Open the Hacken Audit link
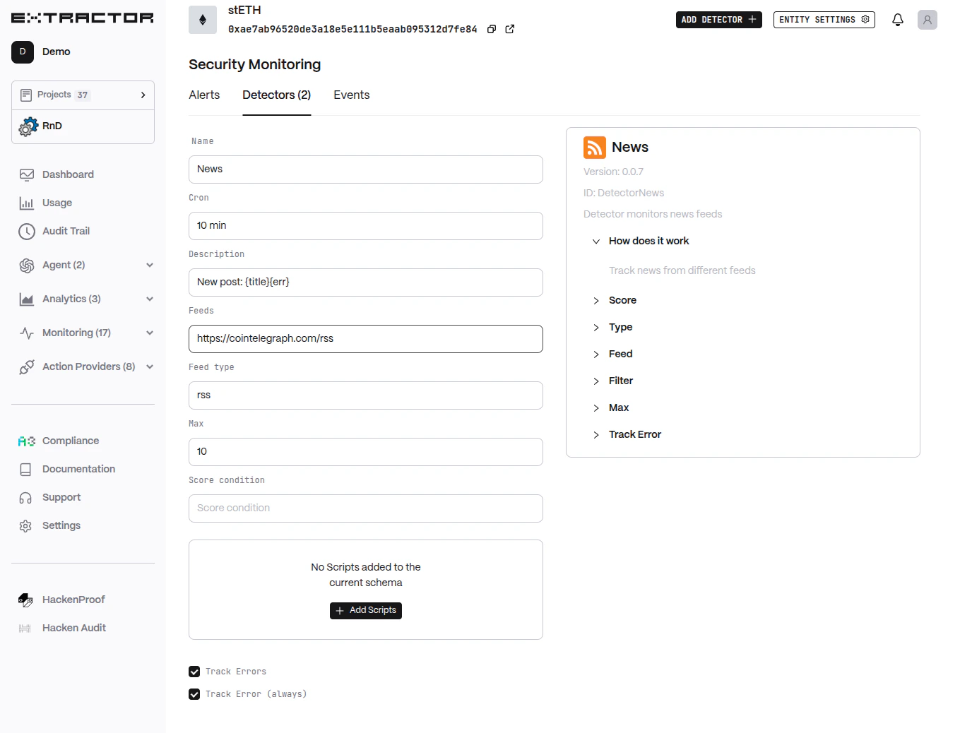Image resolution: width=960 pixels, height=733 pixels. tap(74, 628)
